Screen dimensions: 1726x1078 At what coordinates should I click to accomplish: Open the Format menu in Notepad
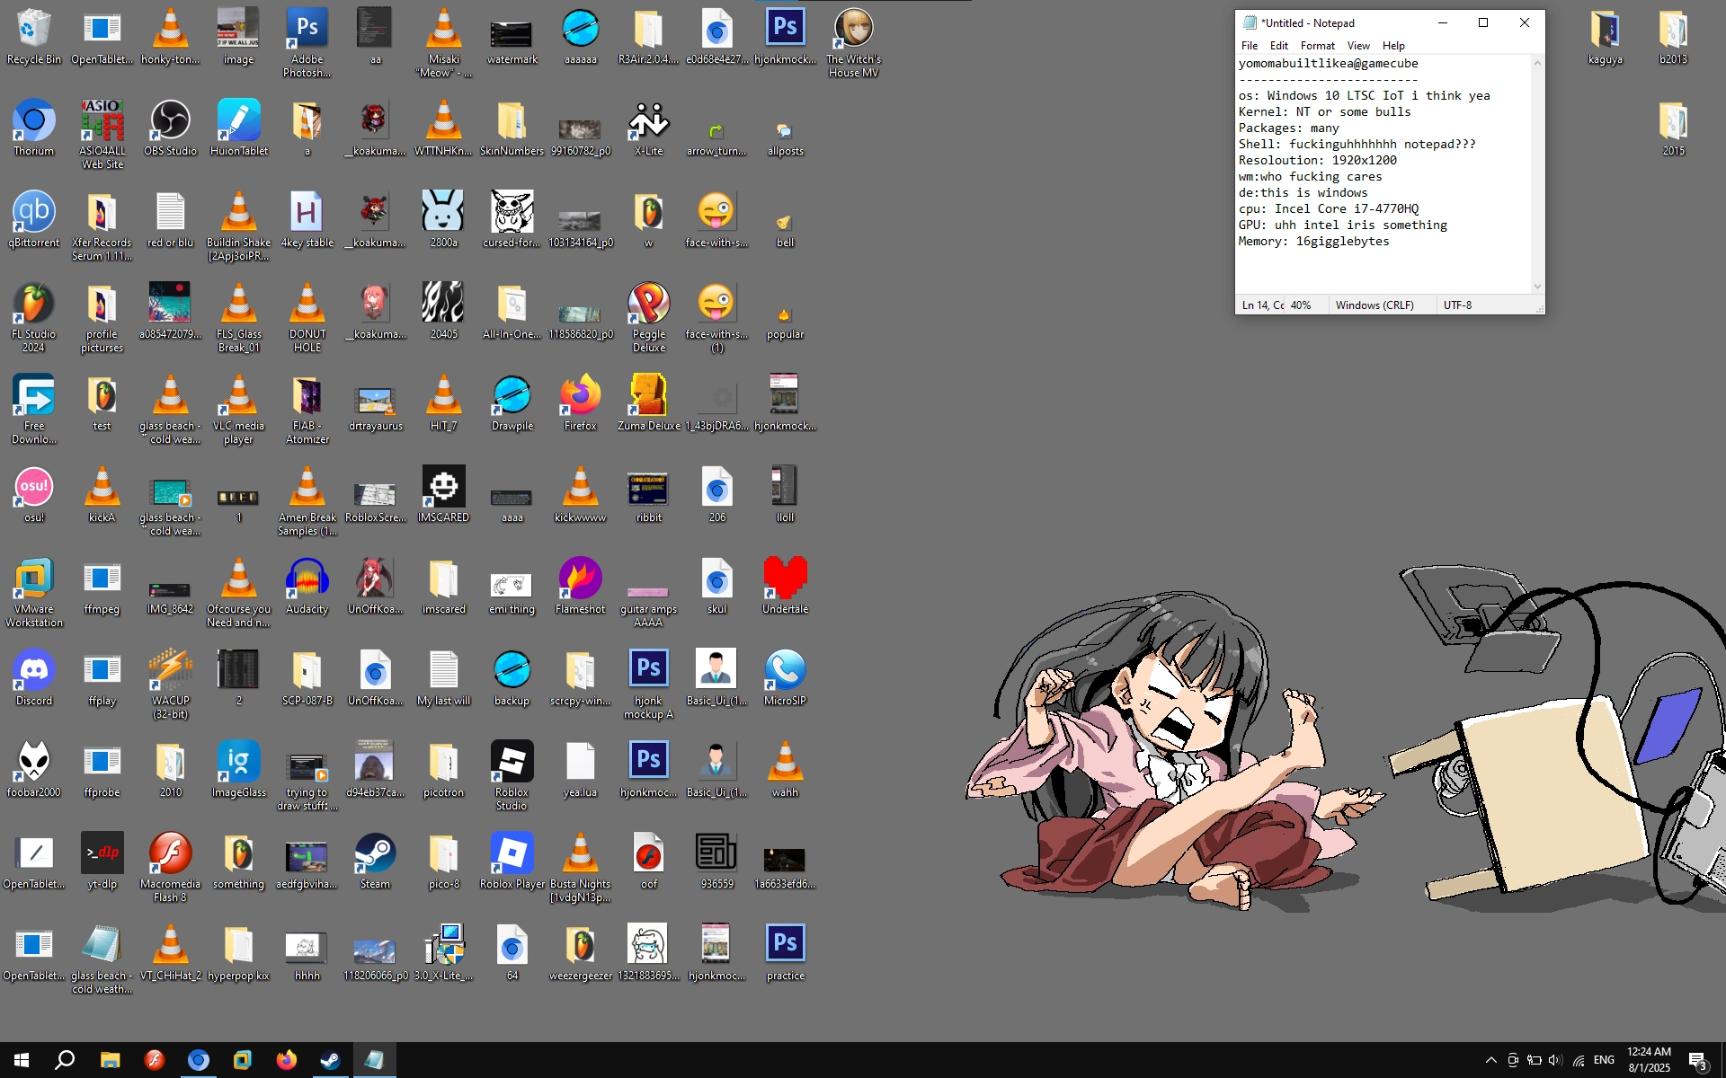1318,46
